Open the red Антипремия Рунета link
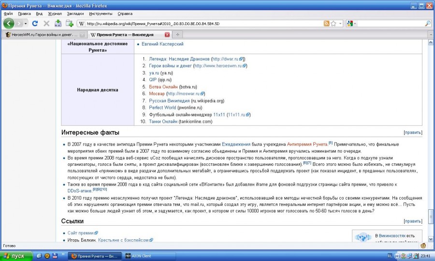 307,144
